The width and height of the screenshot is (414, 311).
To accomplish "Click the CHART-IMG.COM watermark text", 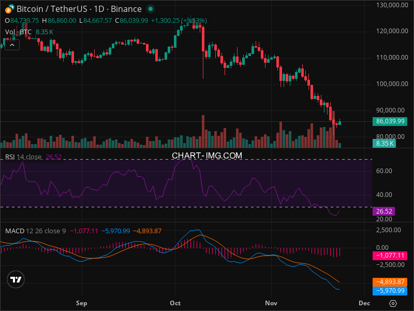I will 207,155.
